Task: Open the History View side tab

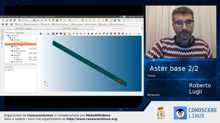Action: [2, 35]
